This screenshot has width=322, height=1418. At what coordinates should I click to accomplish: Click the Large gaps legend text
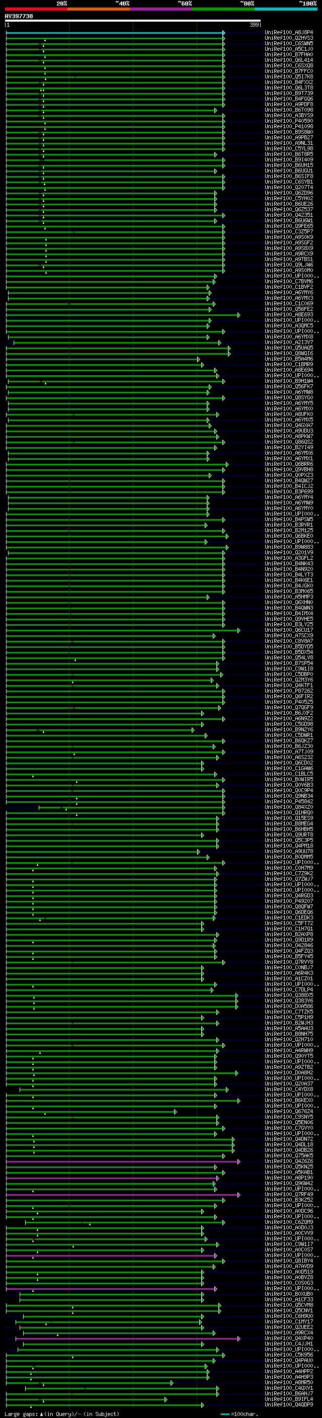point(62,1414)
